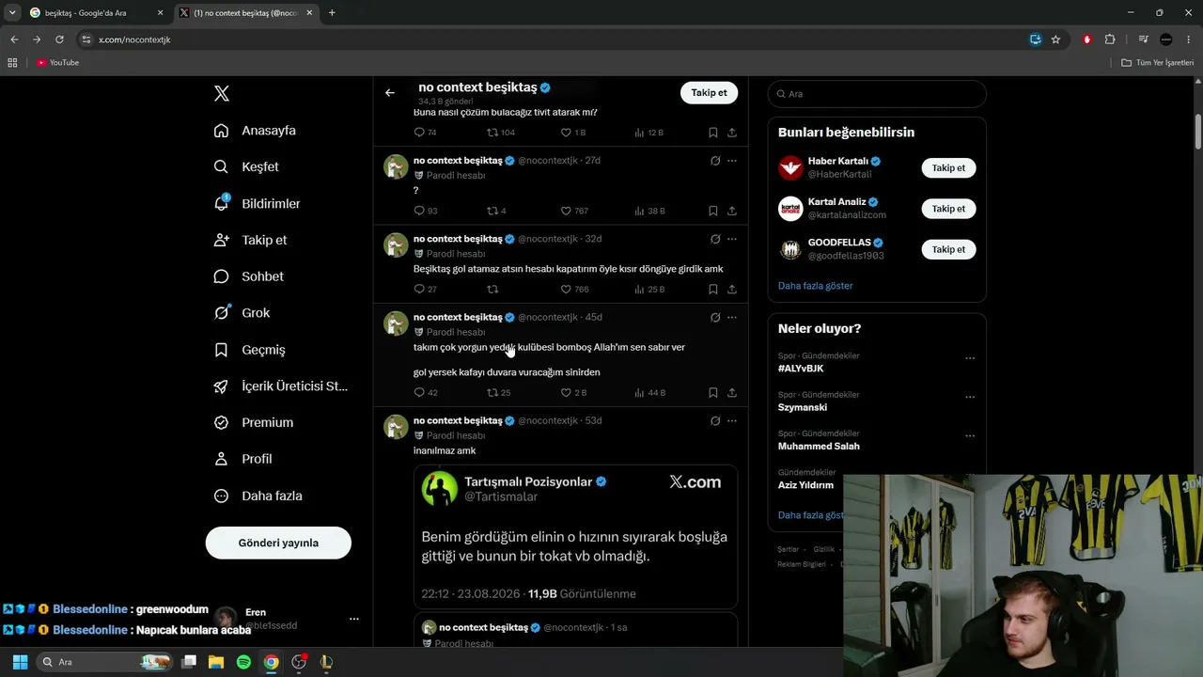
Task: Open Keşfet in the sidebar
Action: click(246, 166)
